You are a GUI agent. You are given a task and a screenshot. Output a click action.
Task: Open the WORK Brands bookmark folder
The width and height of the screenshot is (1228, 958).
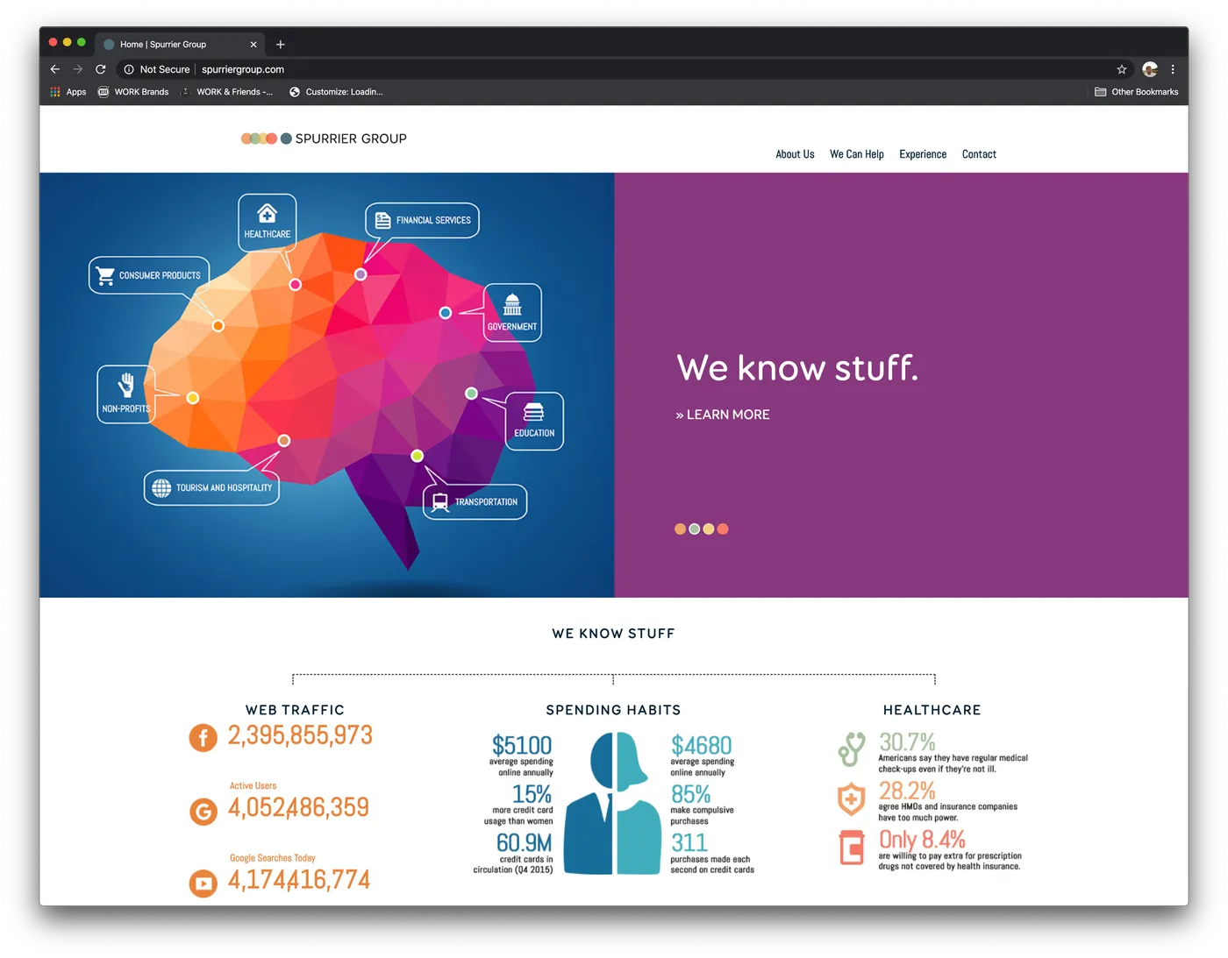pyautogui.click(x=133, y=92)
